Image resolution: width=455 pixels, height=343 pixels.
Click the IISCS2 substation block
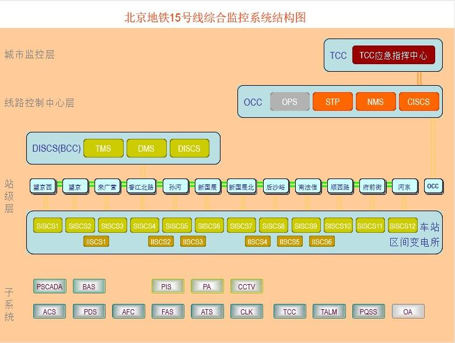click(161, 242)
